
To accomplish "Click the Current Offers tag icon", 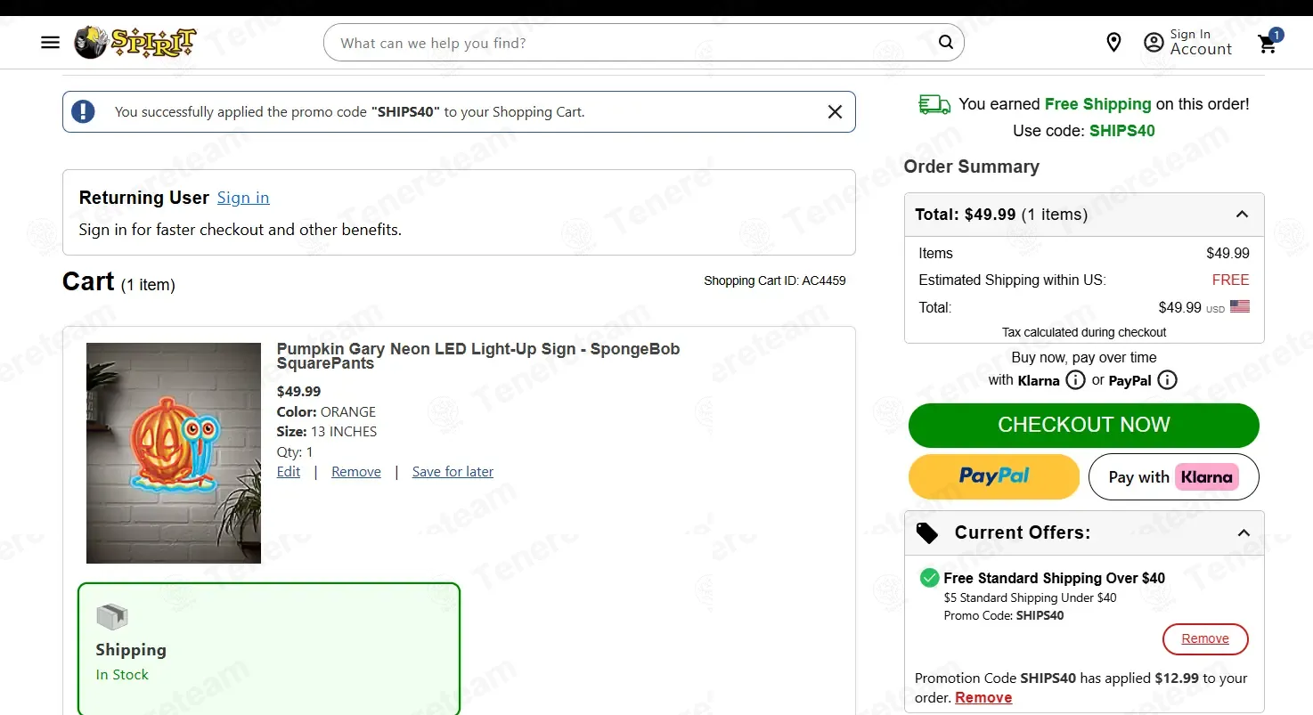I will (x=927, y=532).
